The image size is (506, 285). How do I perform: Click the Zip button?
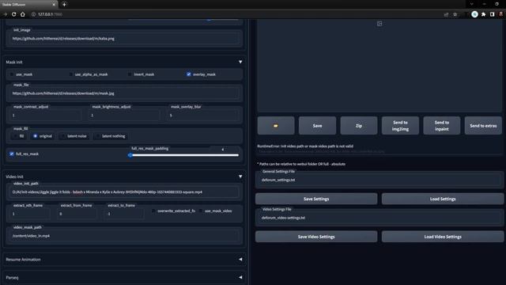click(x=358, y=126)
